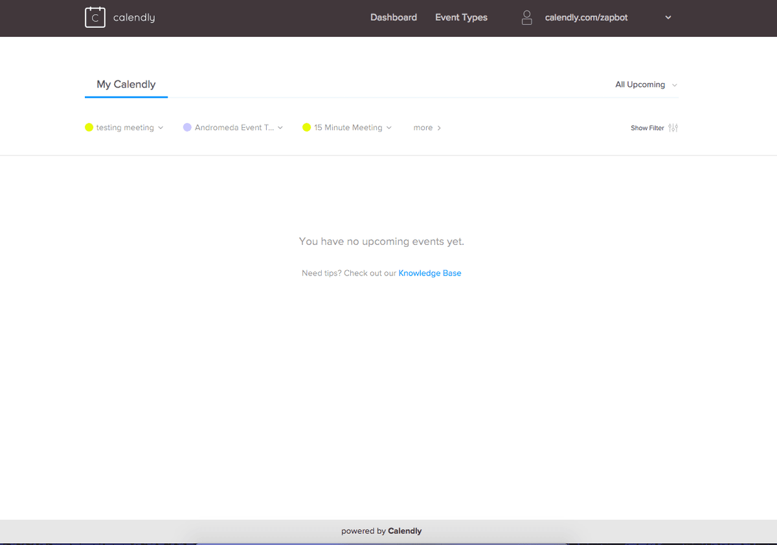Open Event Types in the top navigation

pos(461,17)
